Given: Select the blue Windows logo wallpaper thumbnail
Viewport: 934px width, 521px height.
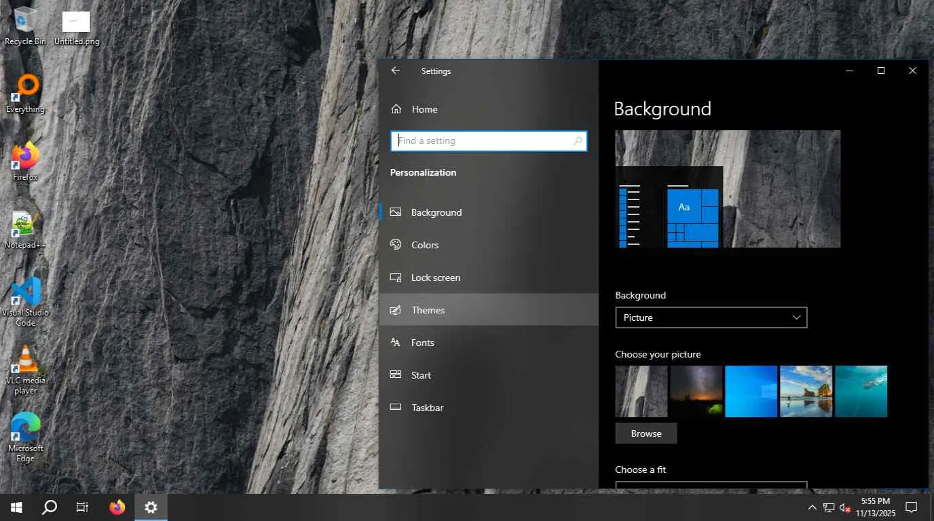Looking at the screenshot, I should [751, 391].
